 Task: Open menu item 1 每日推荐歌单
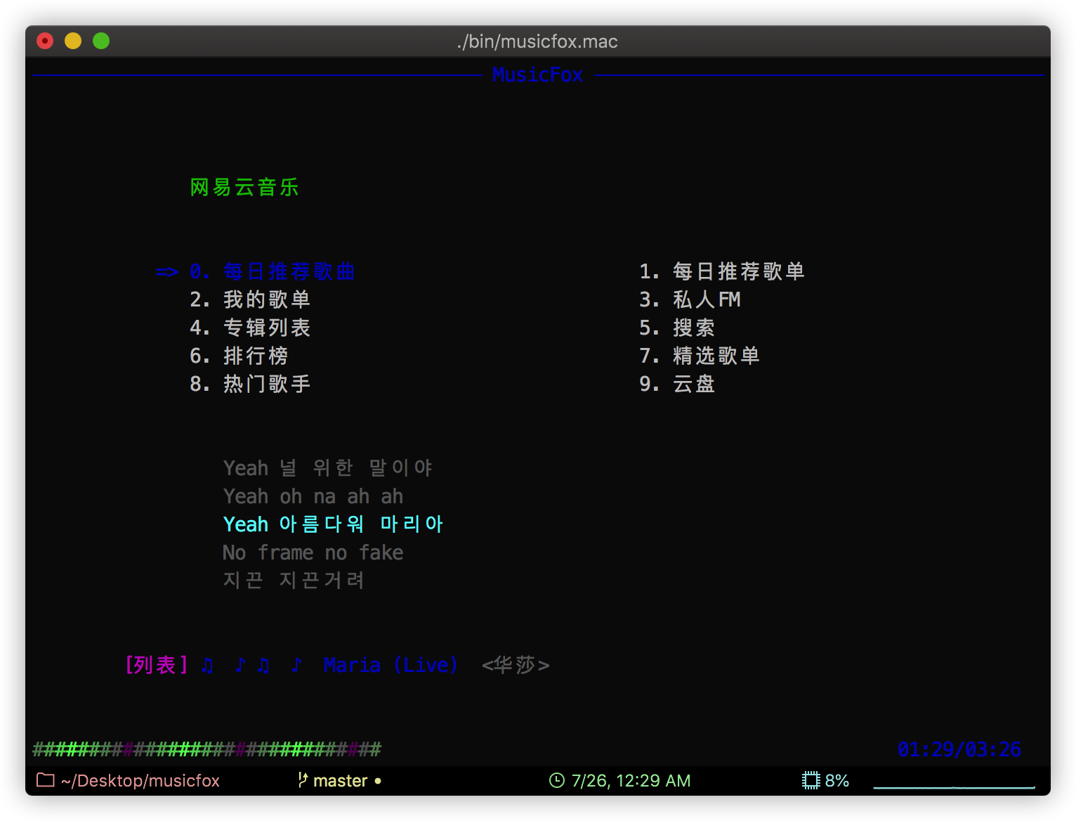coord(721,271)
